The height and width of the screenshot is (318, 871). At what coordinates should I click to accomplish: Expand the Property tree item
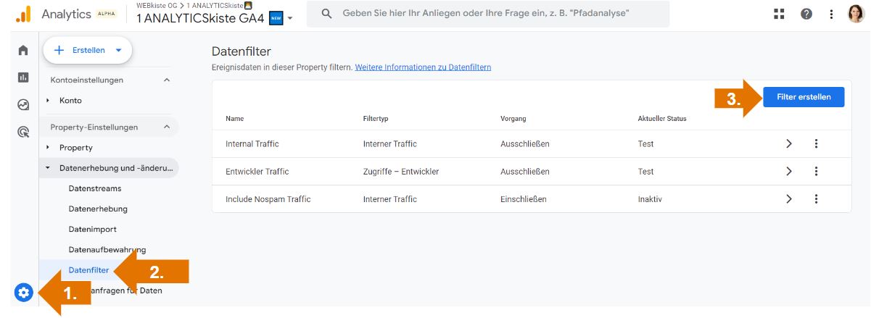tap(48, 148)
